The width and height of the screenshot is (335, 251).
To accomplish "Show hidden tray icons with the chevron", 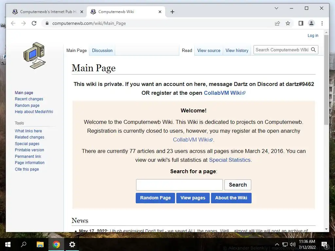I will [277, 244].
